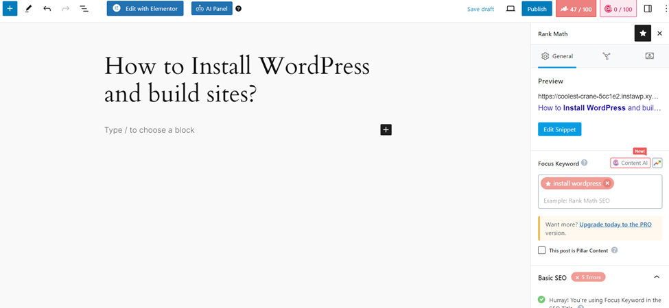Viewport: 669px width, 308px height.
Task: Pin Rank Math panel with star icon
Action: [x=642, y=34]
